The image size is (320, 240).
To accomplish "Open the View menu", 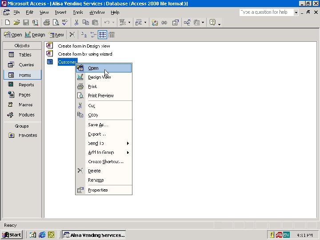I will 44,12.
